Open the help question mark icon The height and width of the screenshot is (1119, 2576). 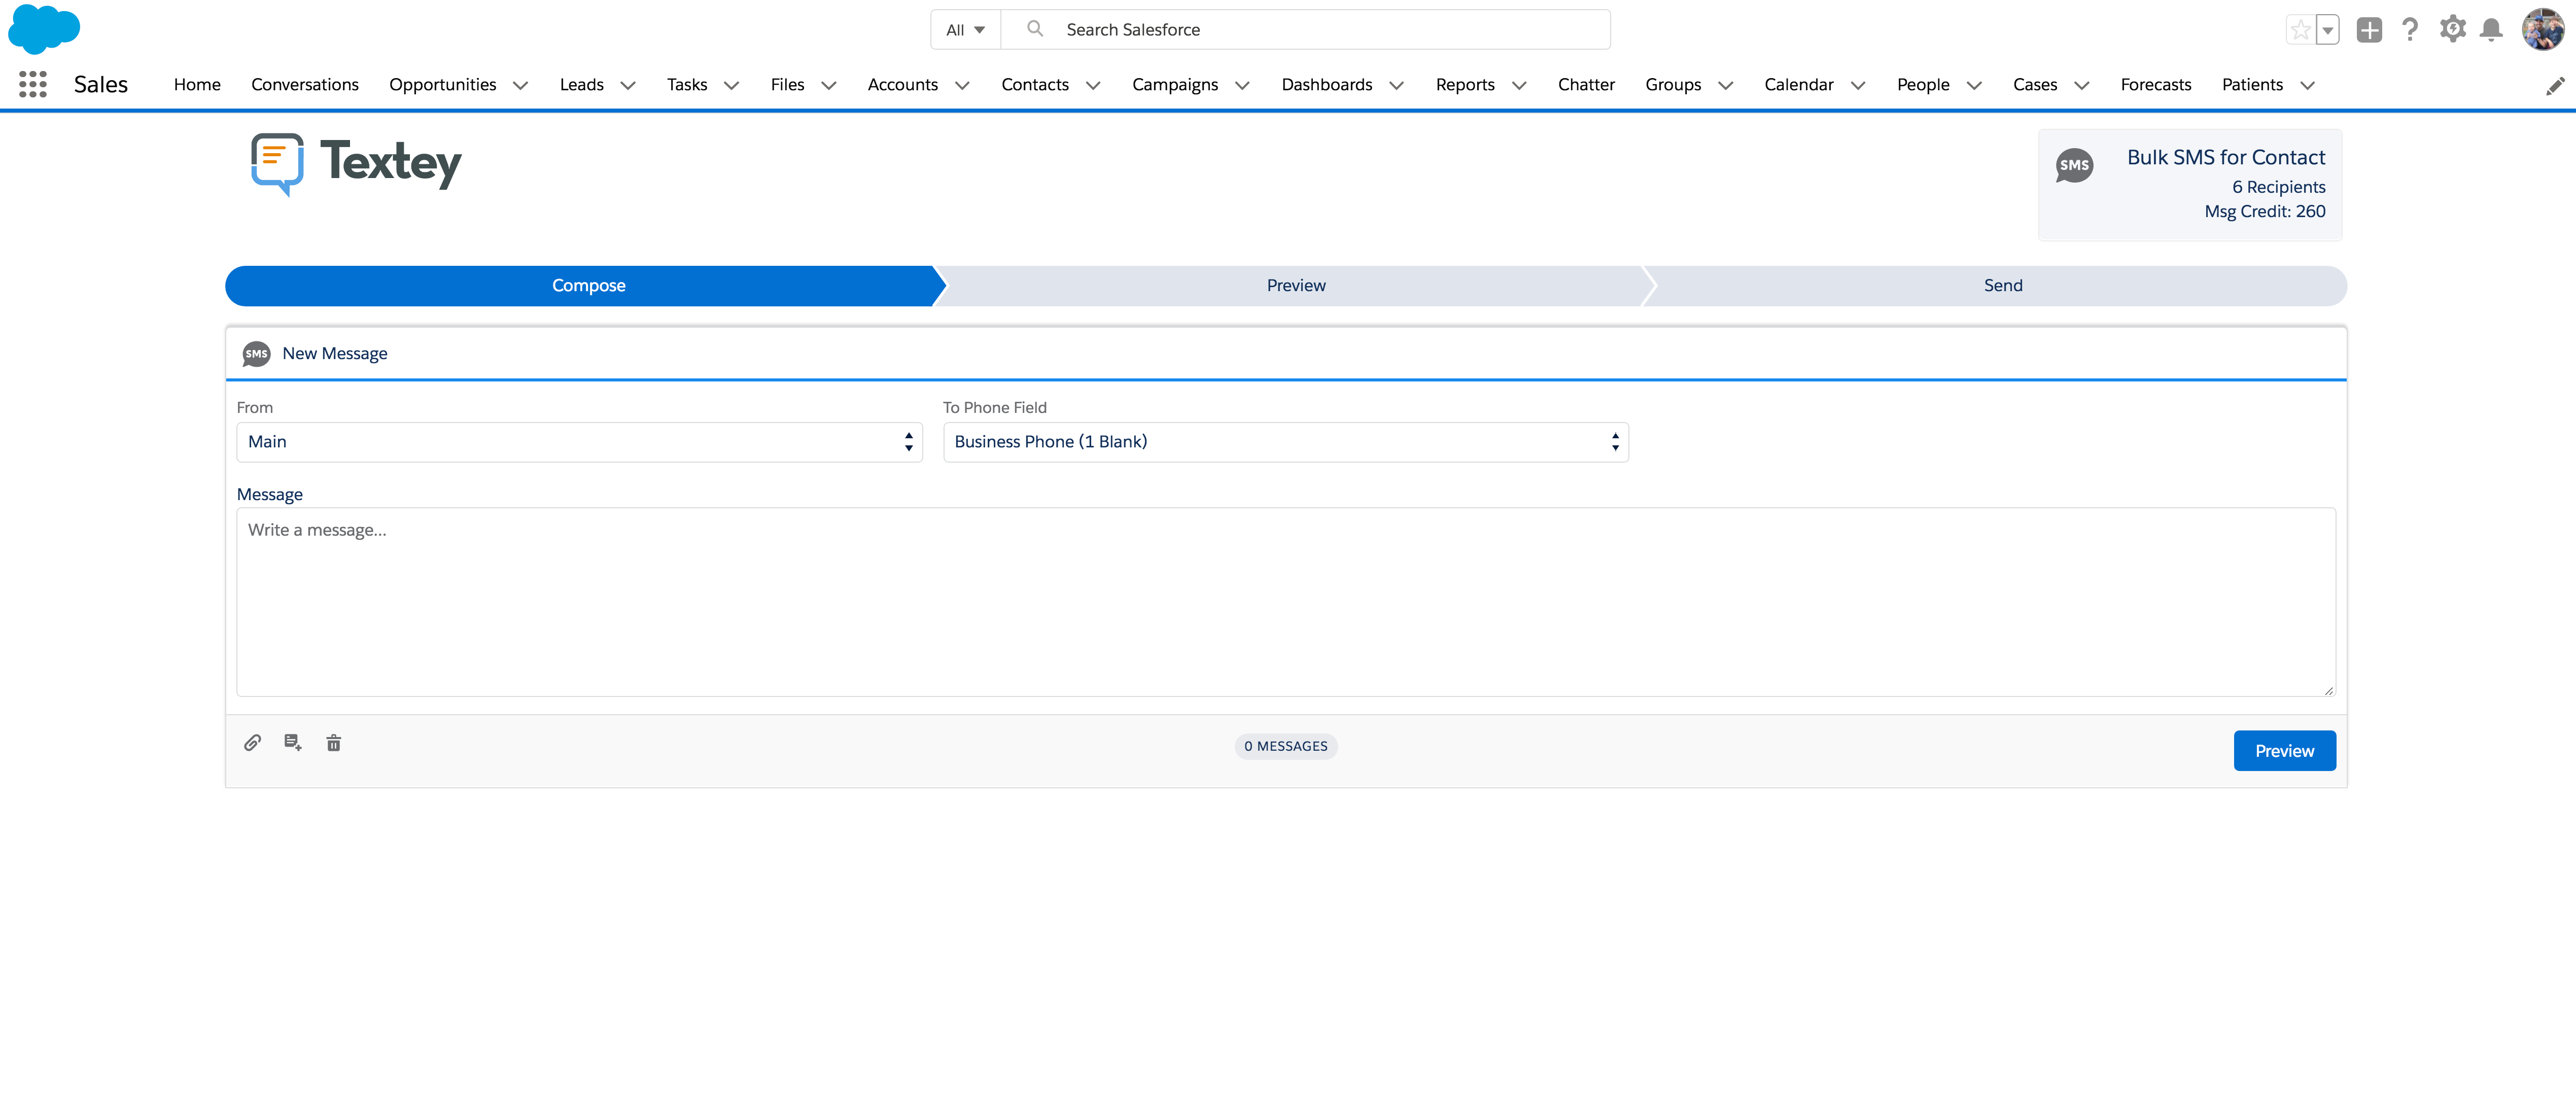(2410, 30)
